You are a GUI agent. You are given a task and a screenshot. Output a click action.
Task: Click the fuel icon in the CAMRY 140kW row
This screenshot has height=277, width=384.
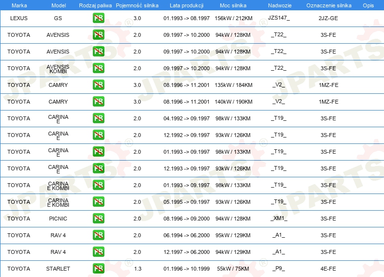[98, 101]
